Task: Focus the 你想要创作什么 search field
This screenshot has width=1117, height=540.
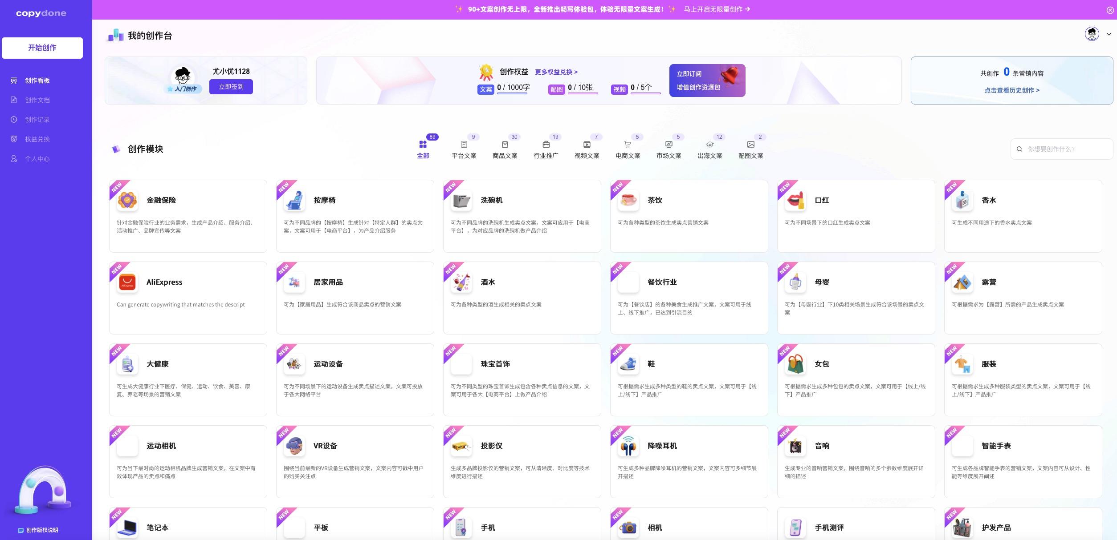Action: coord(1062,149)
